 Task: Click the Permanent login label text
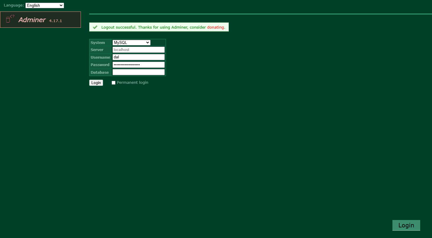(133, 83)
